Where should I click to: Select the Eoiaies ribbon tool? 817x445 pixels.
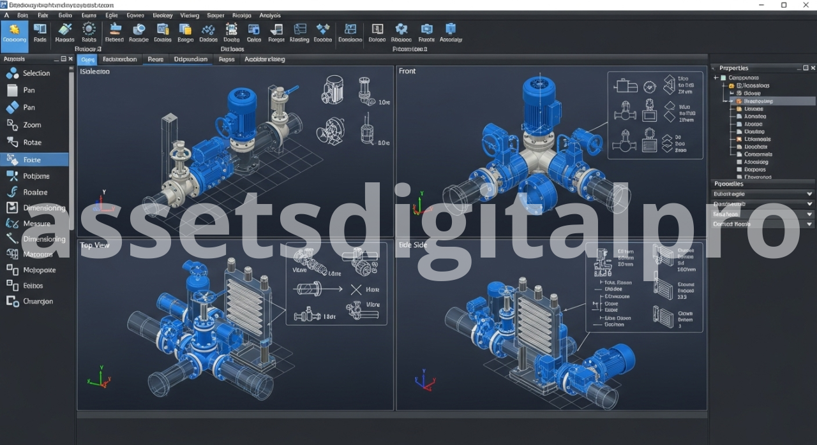tap(163, 33)
